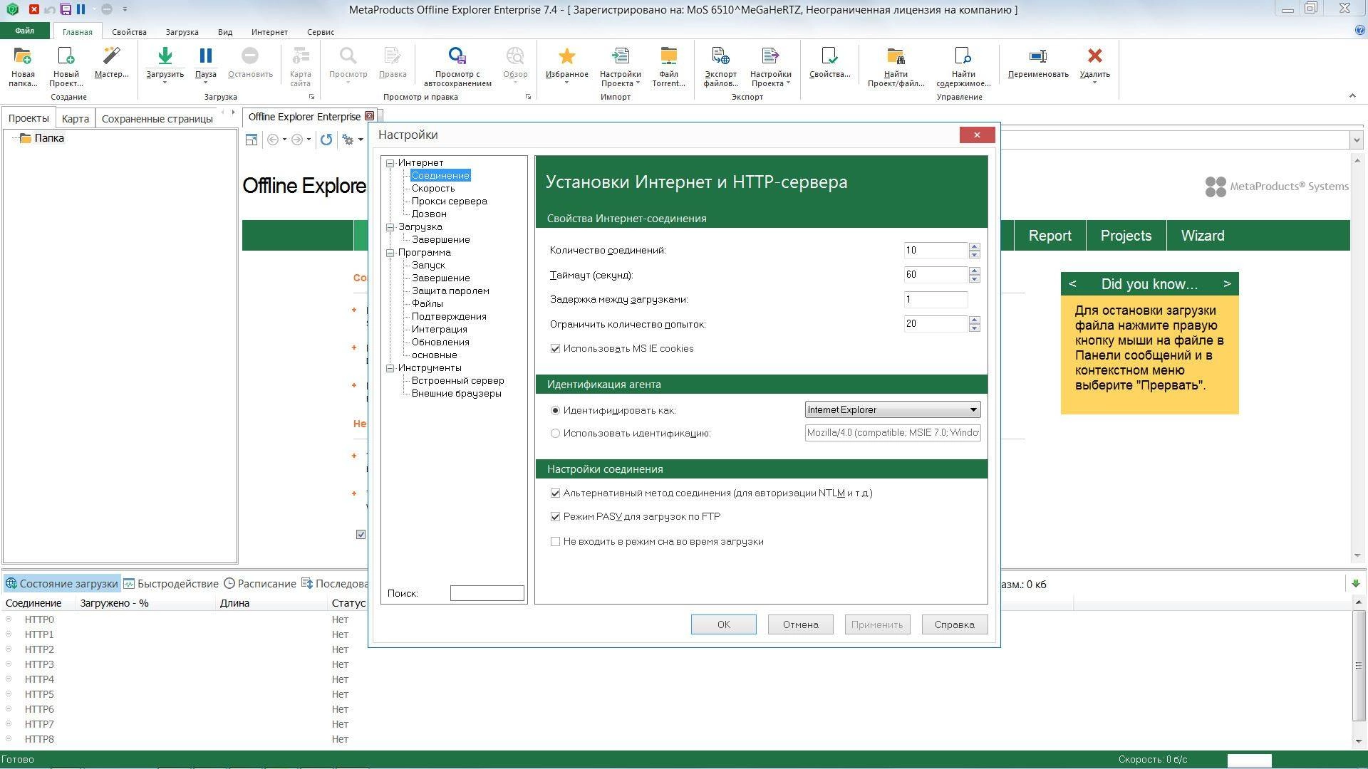Viewport: 1368px width, 769px height.
Task: Open the Файл menu
Action: (25, 31)
